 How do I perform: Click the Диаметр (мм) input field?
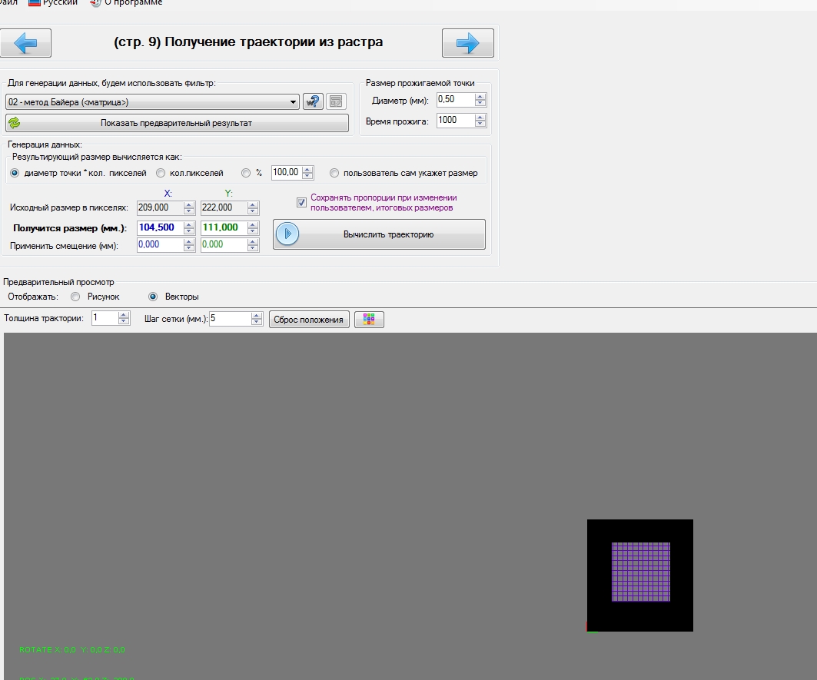456,100
